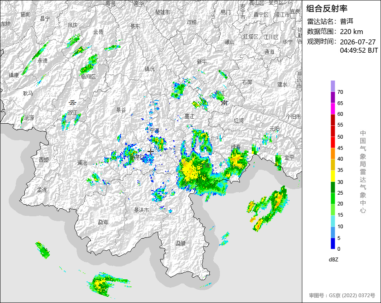Click the dBZ unit label under legend
Image resolution: width=381 pixels, height=303 pixels.
click(x=333, y=259)
